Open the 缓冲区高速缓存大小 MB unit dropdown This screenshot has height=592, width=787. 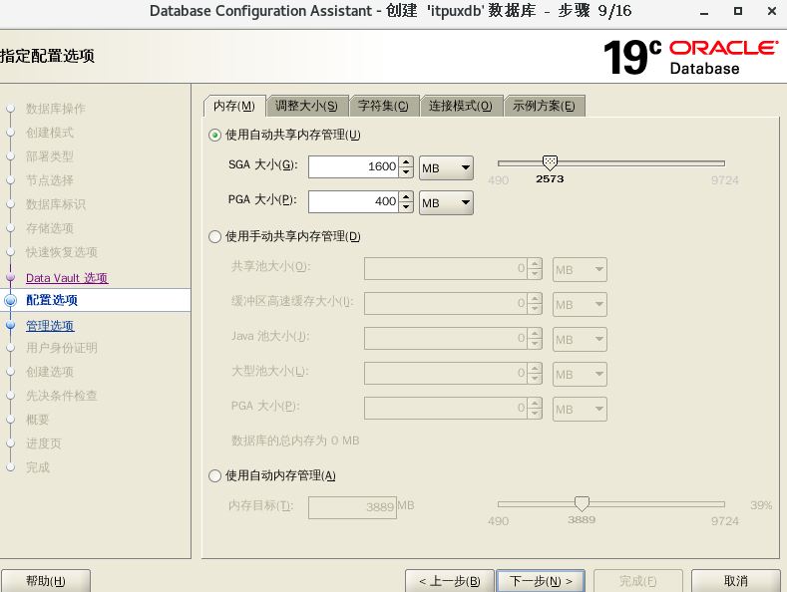(x=580, y=305)
